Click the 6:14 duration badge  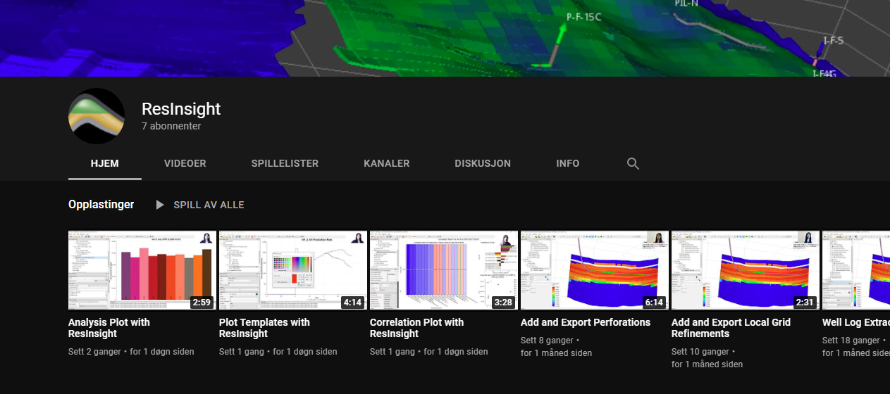click(x=654, y=303)
